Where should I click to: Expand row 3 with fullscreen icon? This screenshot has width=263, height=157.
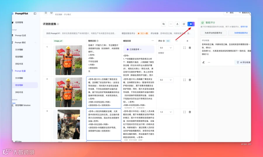[x=184, y=112]
